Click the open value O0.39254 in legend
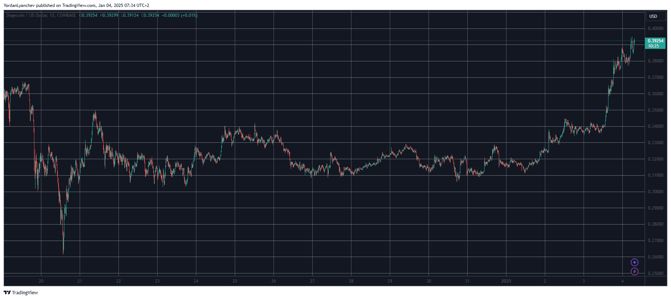Screen dimensions: 671x299 click(x=88, y=15)
